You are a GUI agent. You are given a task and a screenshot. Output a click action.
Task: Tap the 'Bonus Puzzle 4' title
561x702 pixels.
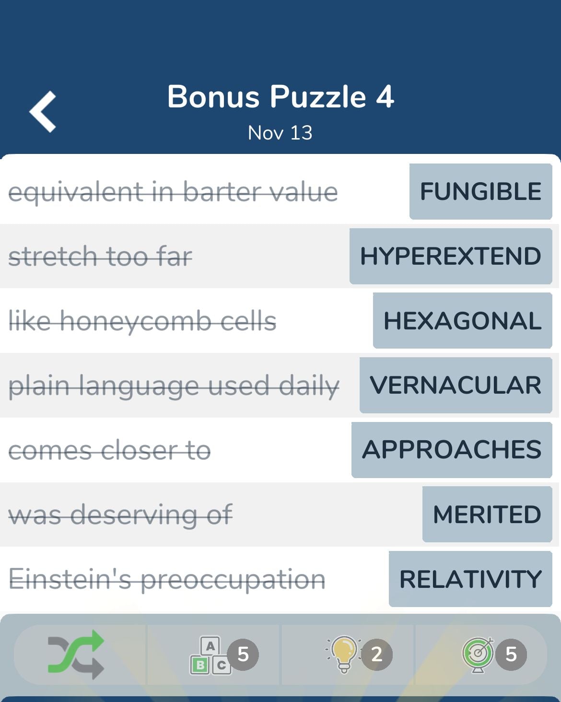click(280, 96)
